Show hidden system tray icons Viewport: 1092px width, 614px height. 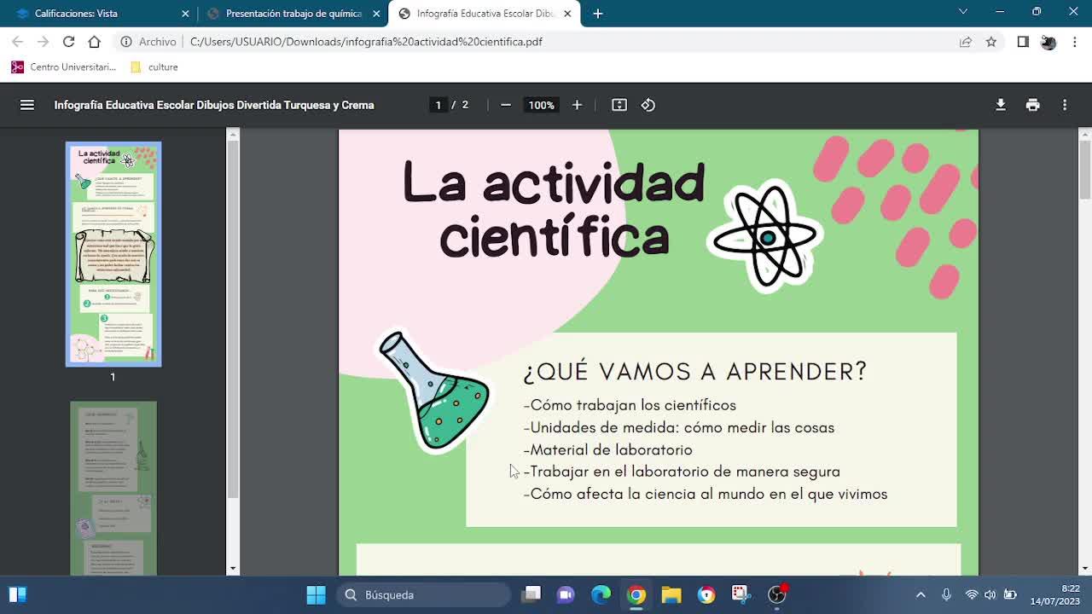click(921, 594)
